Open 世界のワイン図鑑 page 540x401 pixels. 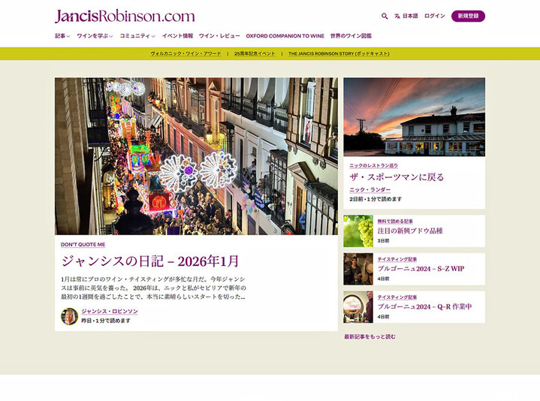(351, 36)
